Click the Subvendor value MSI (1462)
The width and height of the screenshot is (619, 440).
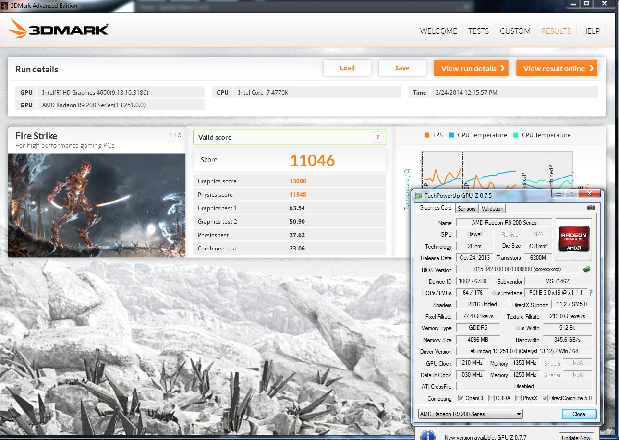(x=558, y=281)
